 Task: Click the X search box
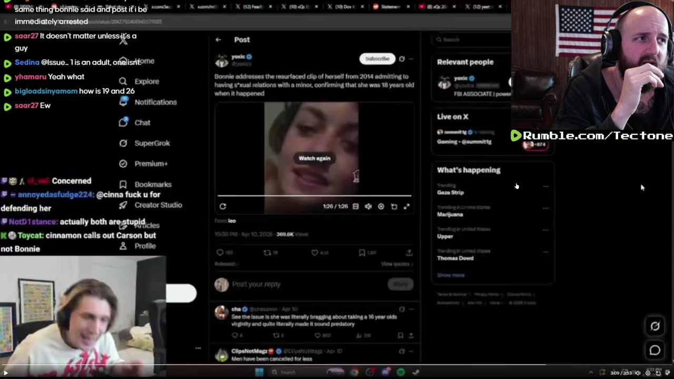point(471,39)
